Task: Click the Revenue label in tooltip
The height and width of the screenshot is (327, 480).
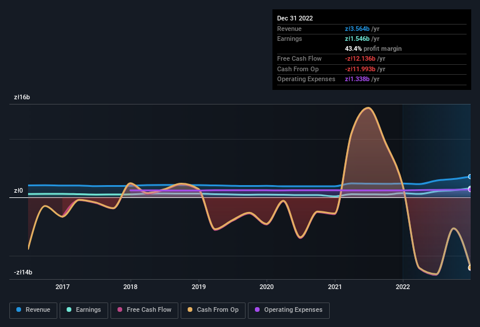Action: pyautogui.click(x=289, y=29)
